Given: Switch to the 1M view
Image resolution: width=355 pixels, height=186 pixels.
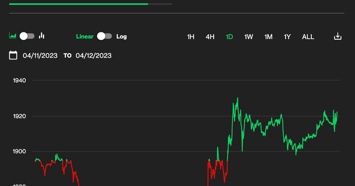Looking at the screenshot, I should click(x=268, y=36).
